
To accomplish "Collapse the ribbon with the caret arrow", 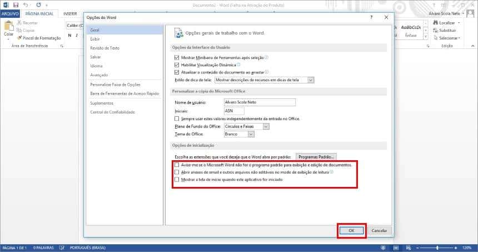I will (x=472, y=46).
